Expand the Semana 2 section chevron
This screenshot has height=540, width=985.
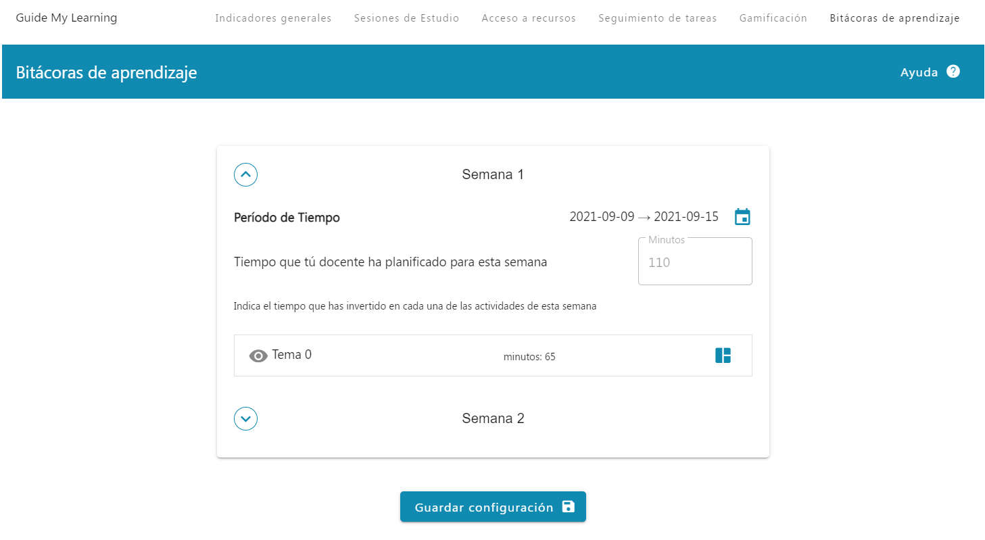[x=245, y=418]
